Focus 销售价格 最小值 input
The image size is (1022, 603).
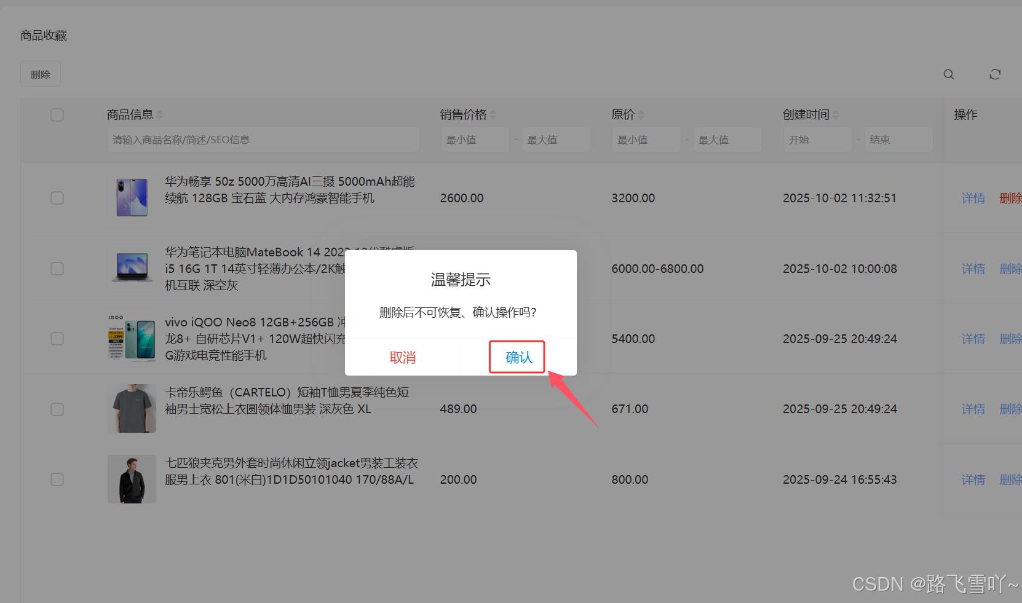(x=475, y=140)
